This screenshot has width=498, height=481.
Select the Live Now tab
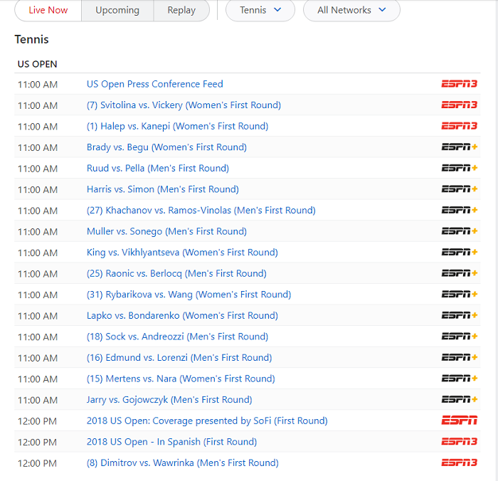click(48, 10)
